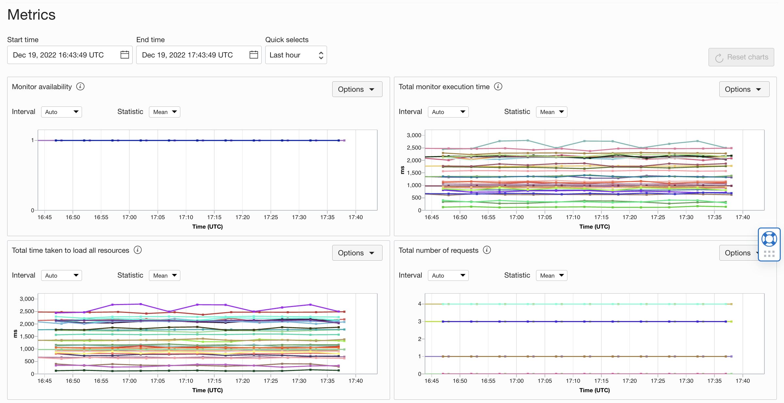Open Total number of requests Interval dropdown
The height and width of the screenshot is (403, 784).
coord(448,276)
